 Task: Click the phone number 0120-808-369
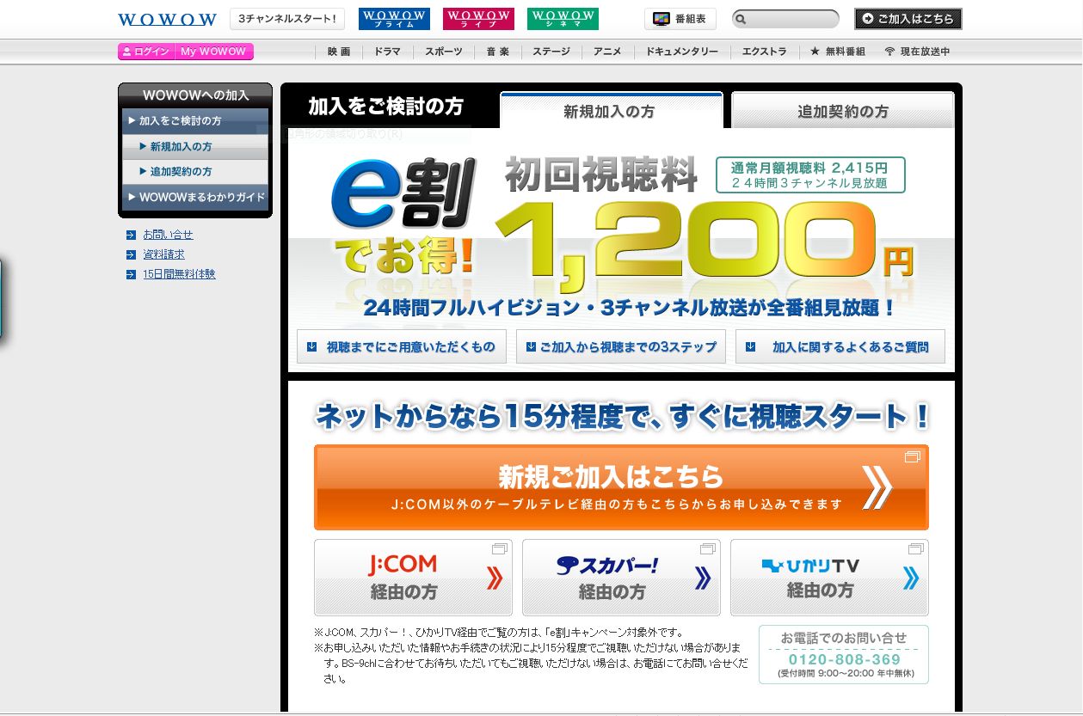pyautogui.click(x=844, y=659)
